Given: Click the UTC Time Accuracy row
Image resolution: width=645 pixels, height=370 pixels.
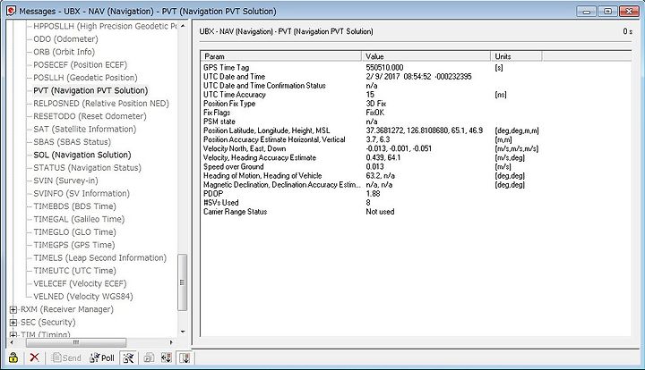Looking at the screenshot, I should tap(416, 95).
